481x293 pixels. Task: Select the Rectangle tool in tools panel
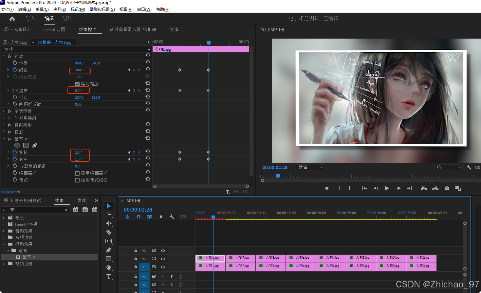109,259
